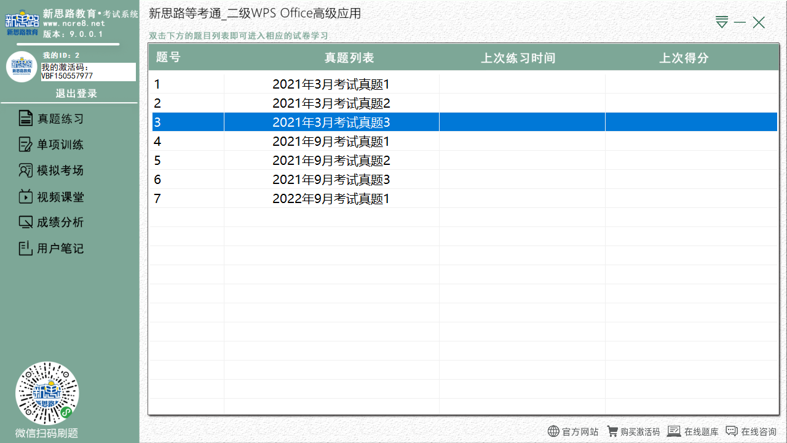Open 用户笔记 section

pos(60,249)
